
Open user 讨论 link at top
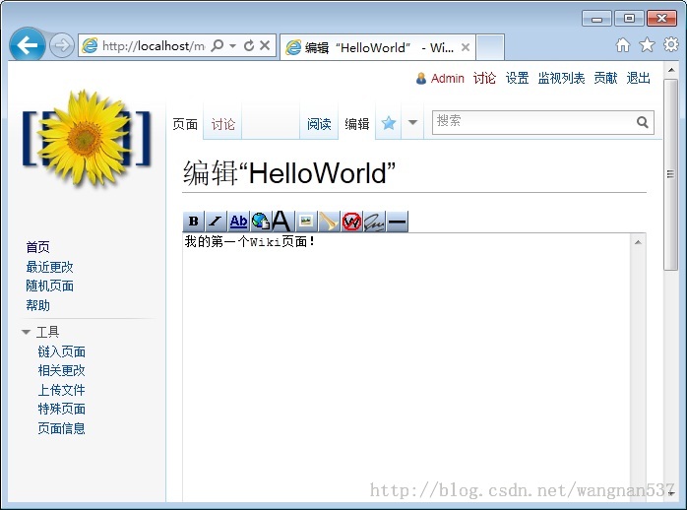484,79
